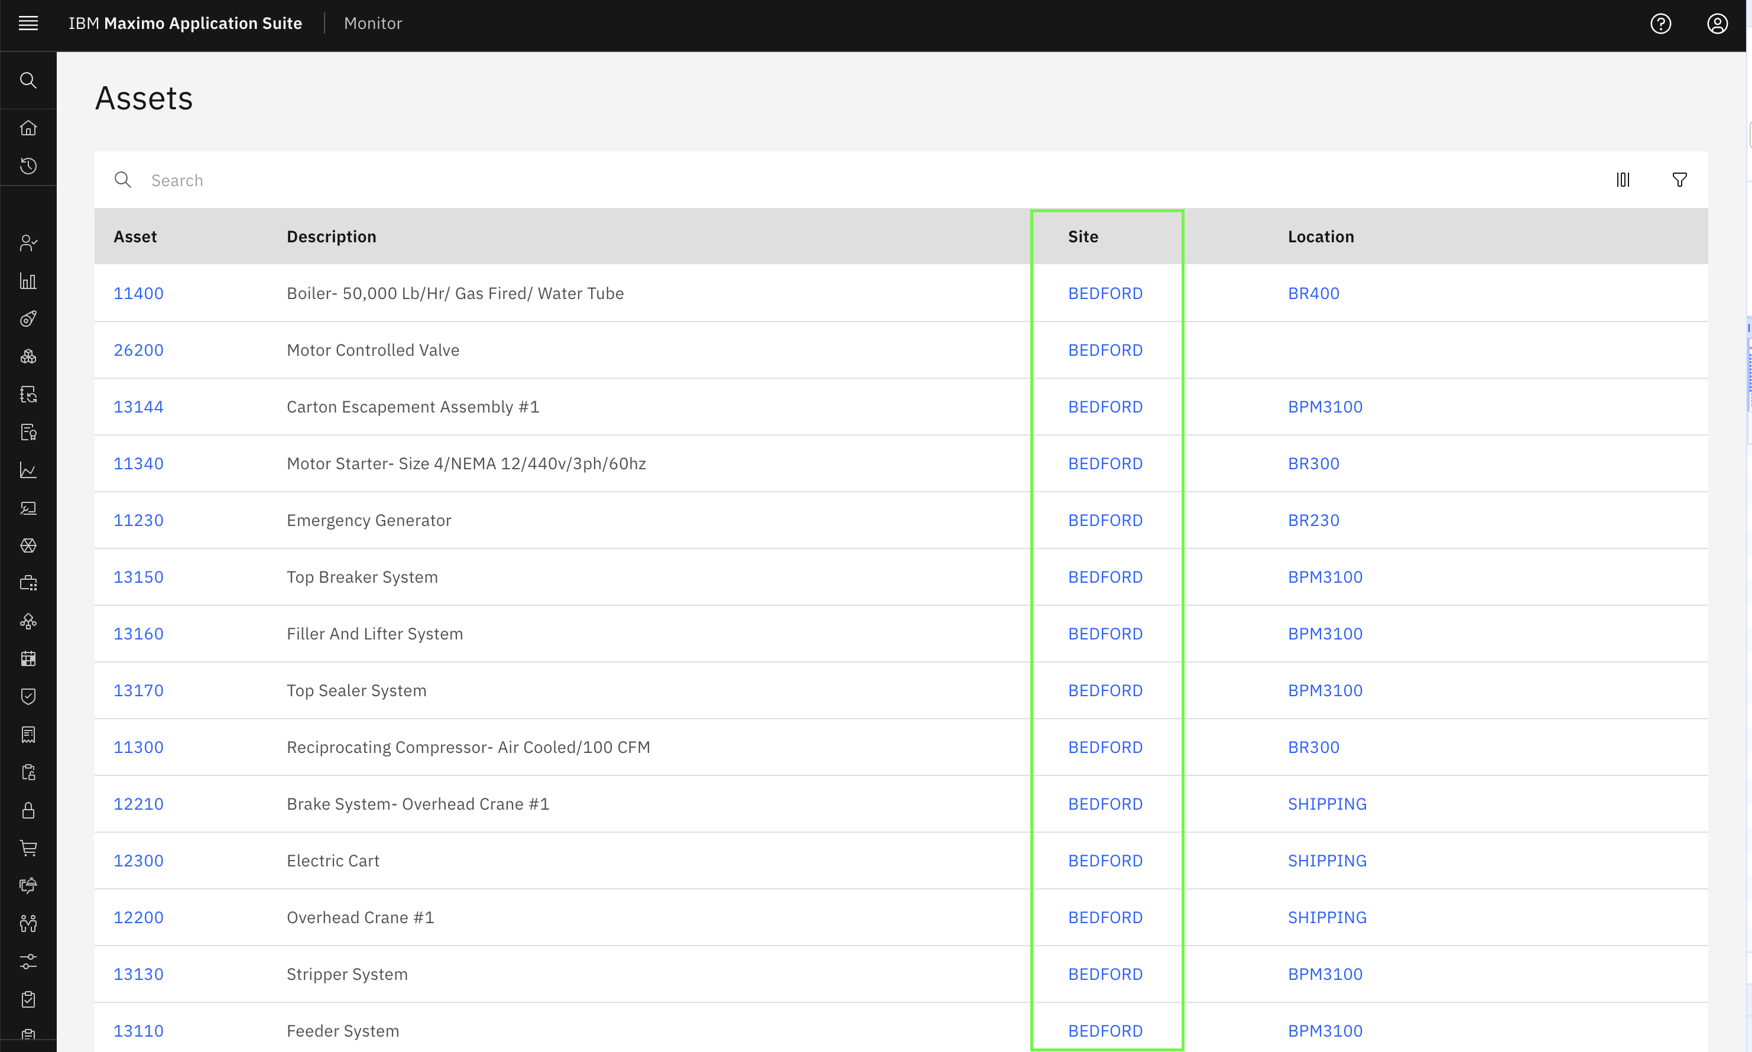
Task: Open the hexagon wireframe sidebar icon
Action: [28, 545]
